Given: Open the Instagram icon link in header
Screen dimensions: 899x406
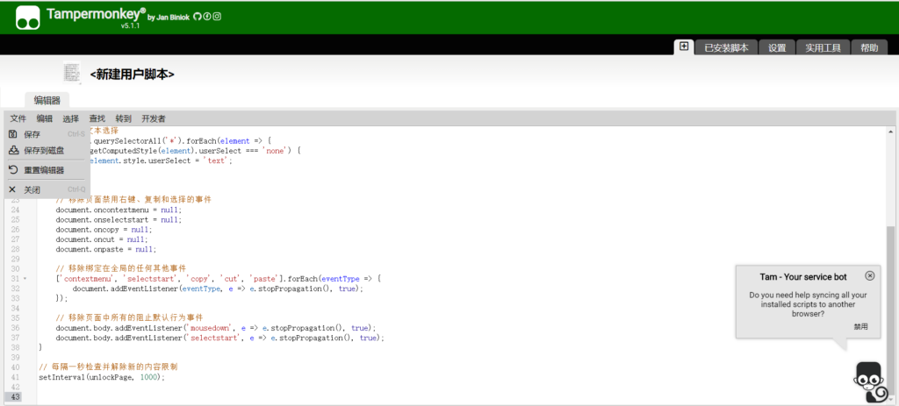Looking at the screenshot, I should [217, 17].
